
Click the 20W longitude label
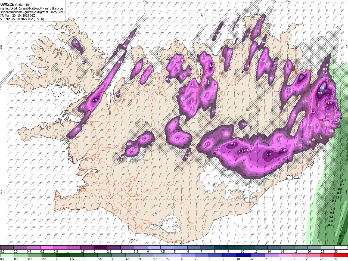145,1
